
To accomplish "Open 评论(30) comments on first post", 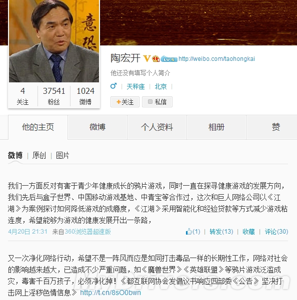I will click(276, 232).
